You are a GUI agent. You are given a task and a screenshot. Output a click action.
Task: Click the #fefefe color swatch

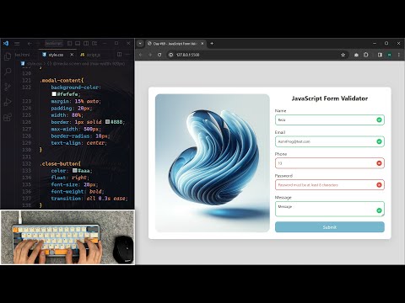(x=54, y=94)
